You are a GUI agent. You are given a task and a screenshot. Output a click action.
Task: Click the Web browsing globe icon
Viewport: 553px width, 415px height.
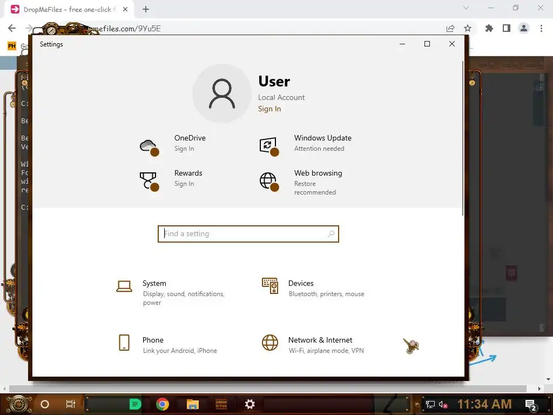click(x=269, y=182)
